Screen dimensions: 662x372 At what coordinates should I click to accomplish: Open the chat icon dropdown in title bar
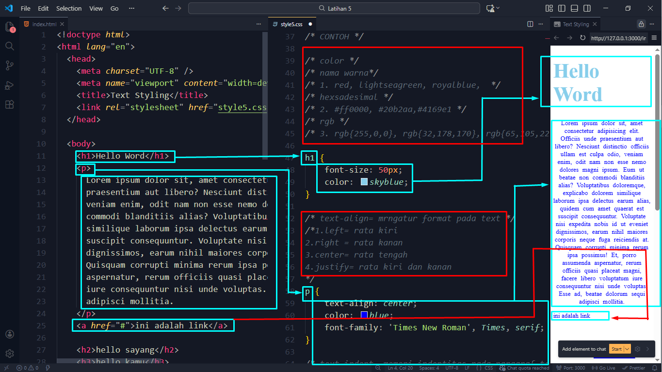pos(498,8)
